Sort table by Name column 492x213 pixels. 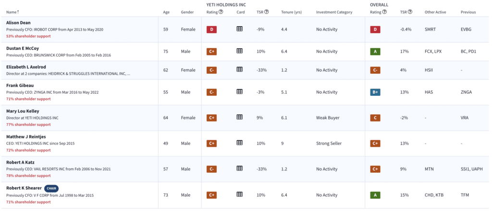12,12
